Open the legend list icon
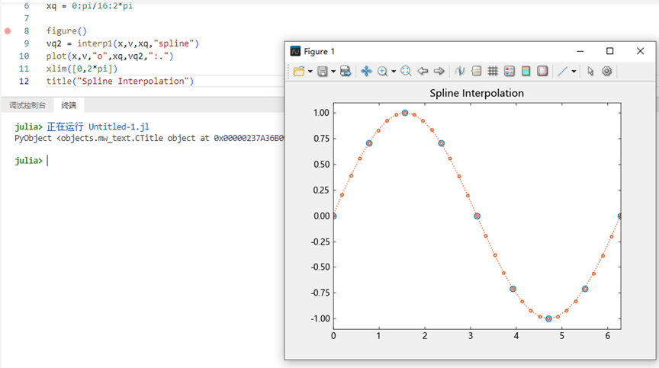This screenshot has height=368, width=659. [510, 72]
